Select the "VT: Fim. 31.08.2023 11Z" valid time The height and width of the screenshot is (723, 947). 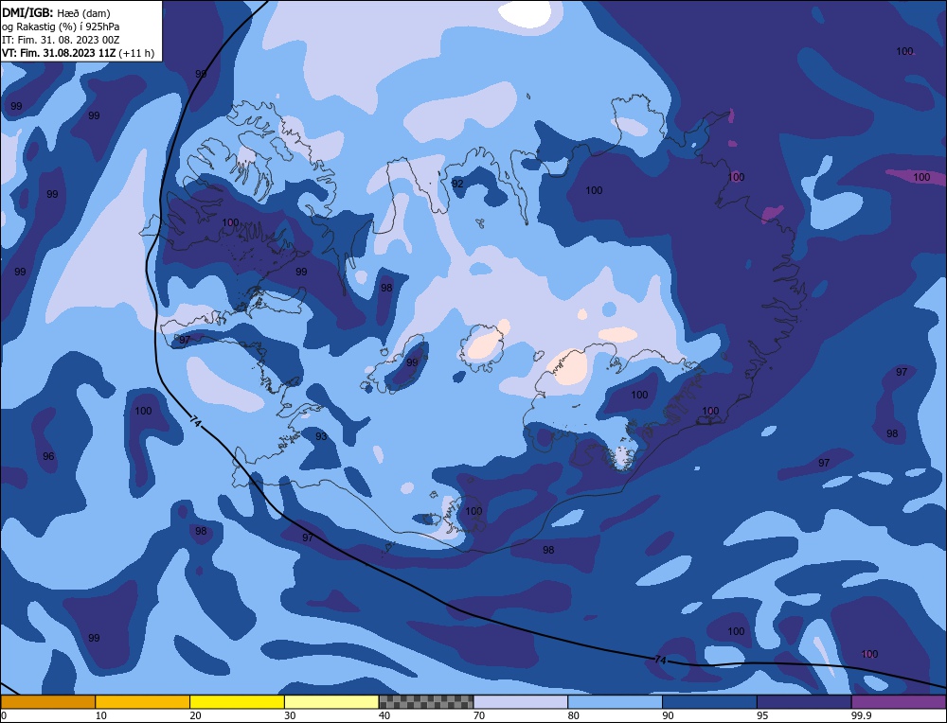point(59,53)
